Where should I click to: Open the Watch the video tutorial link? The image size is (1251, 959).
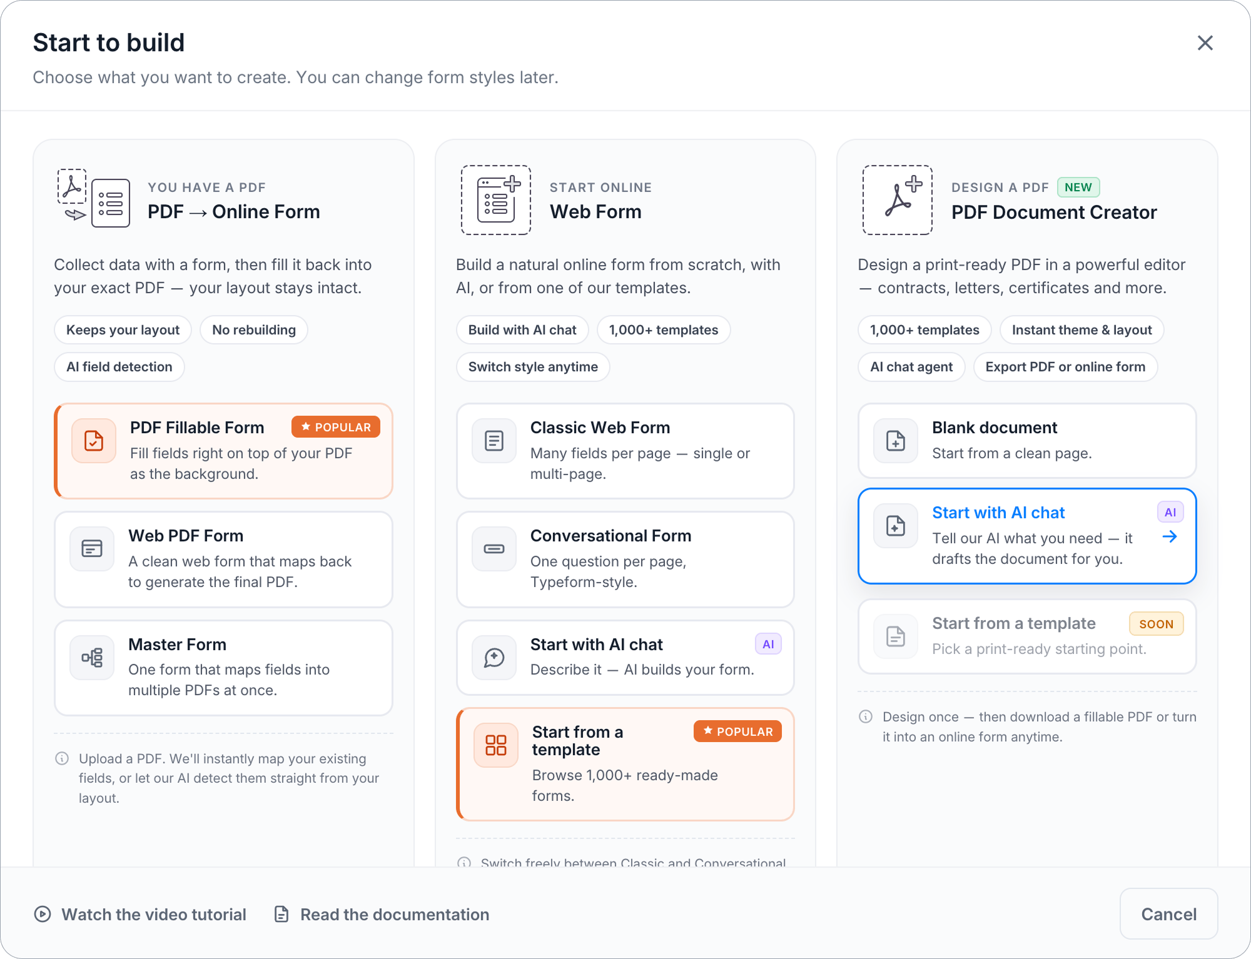point(140,914)
